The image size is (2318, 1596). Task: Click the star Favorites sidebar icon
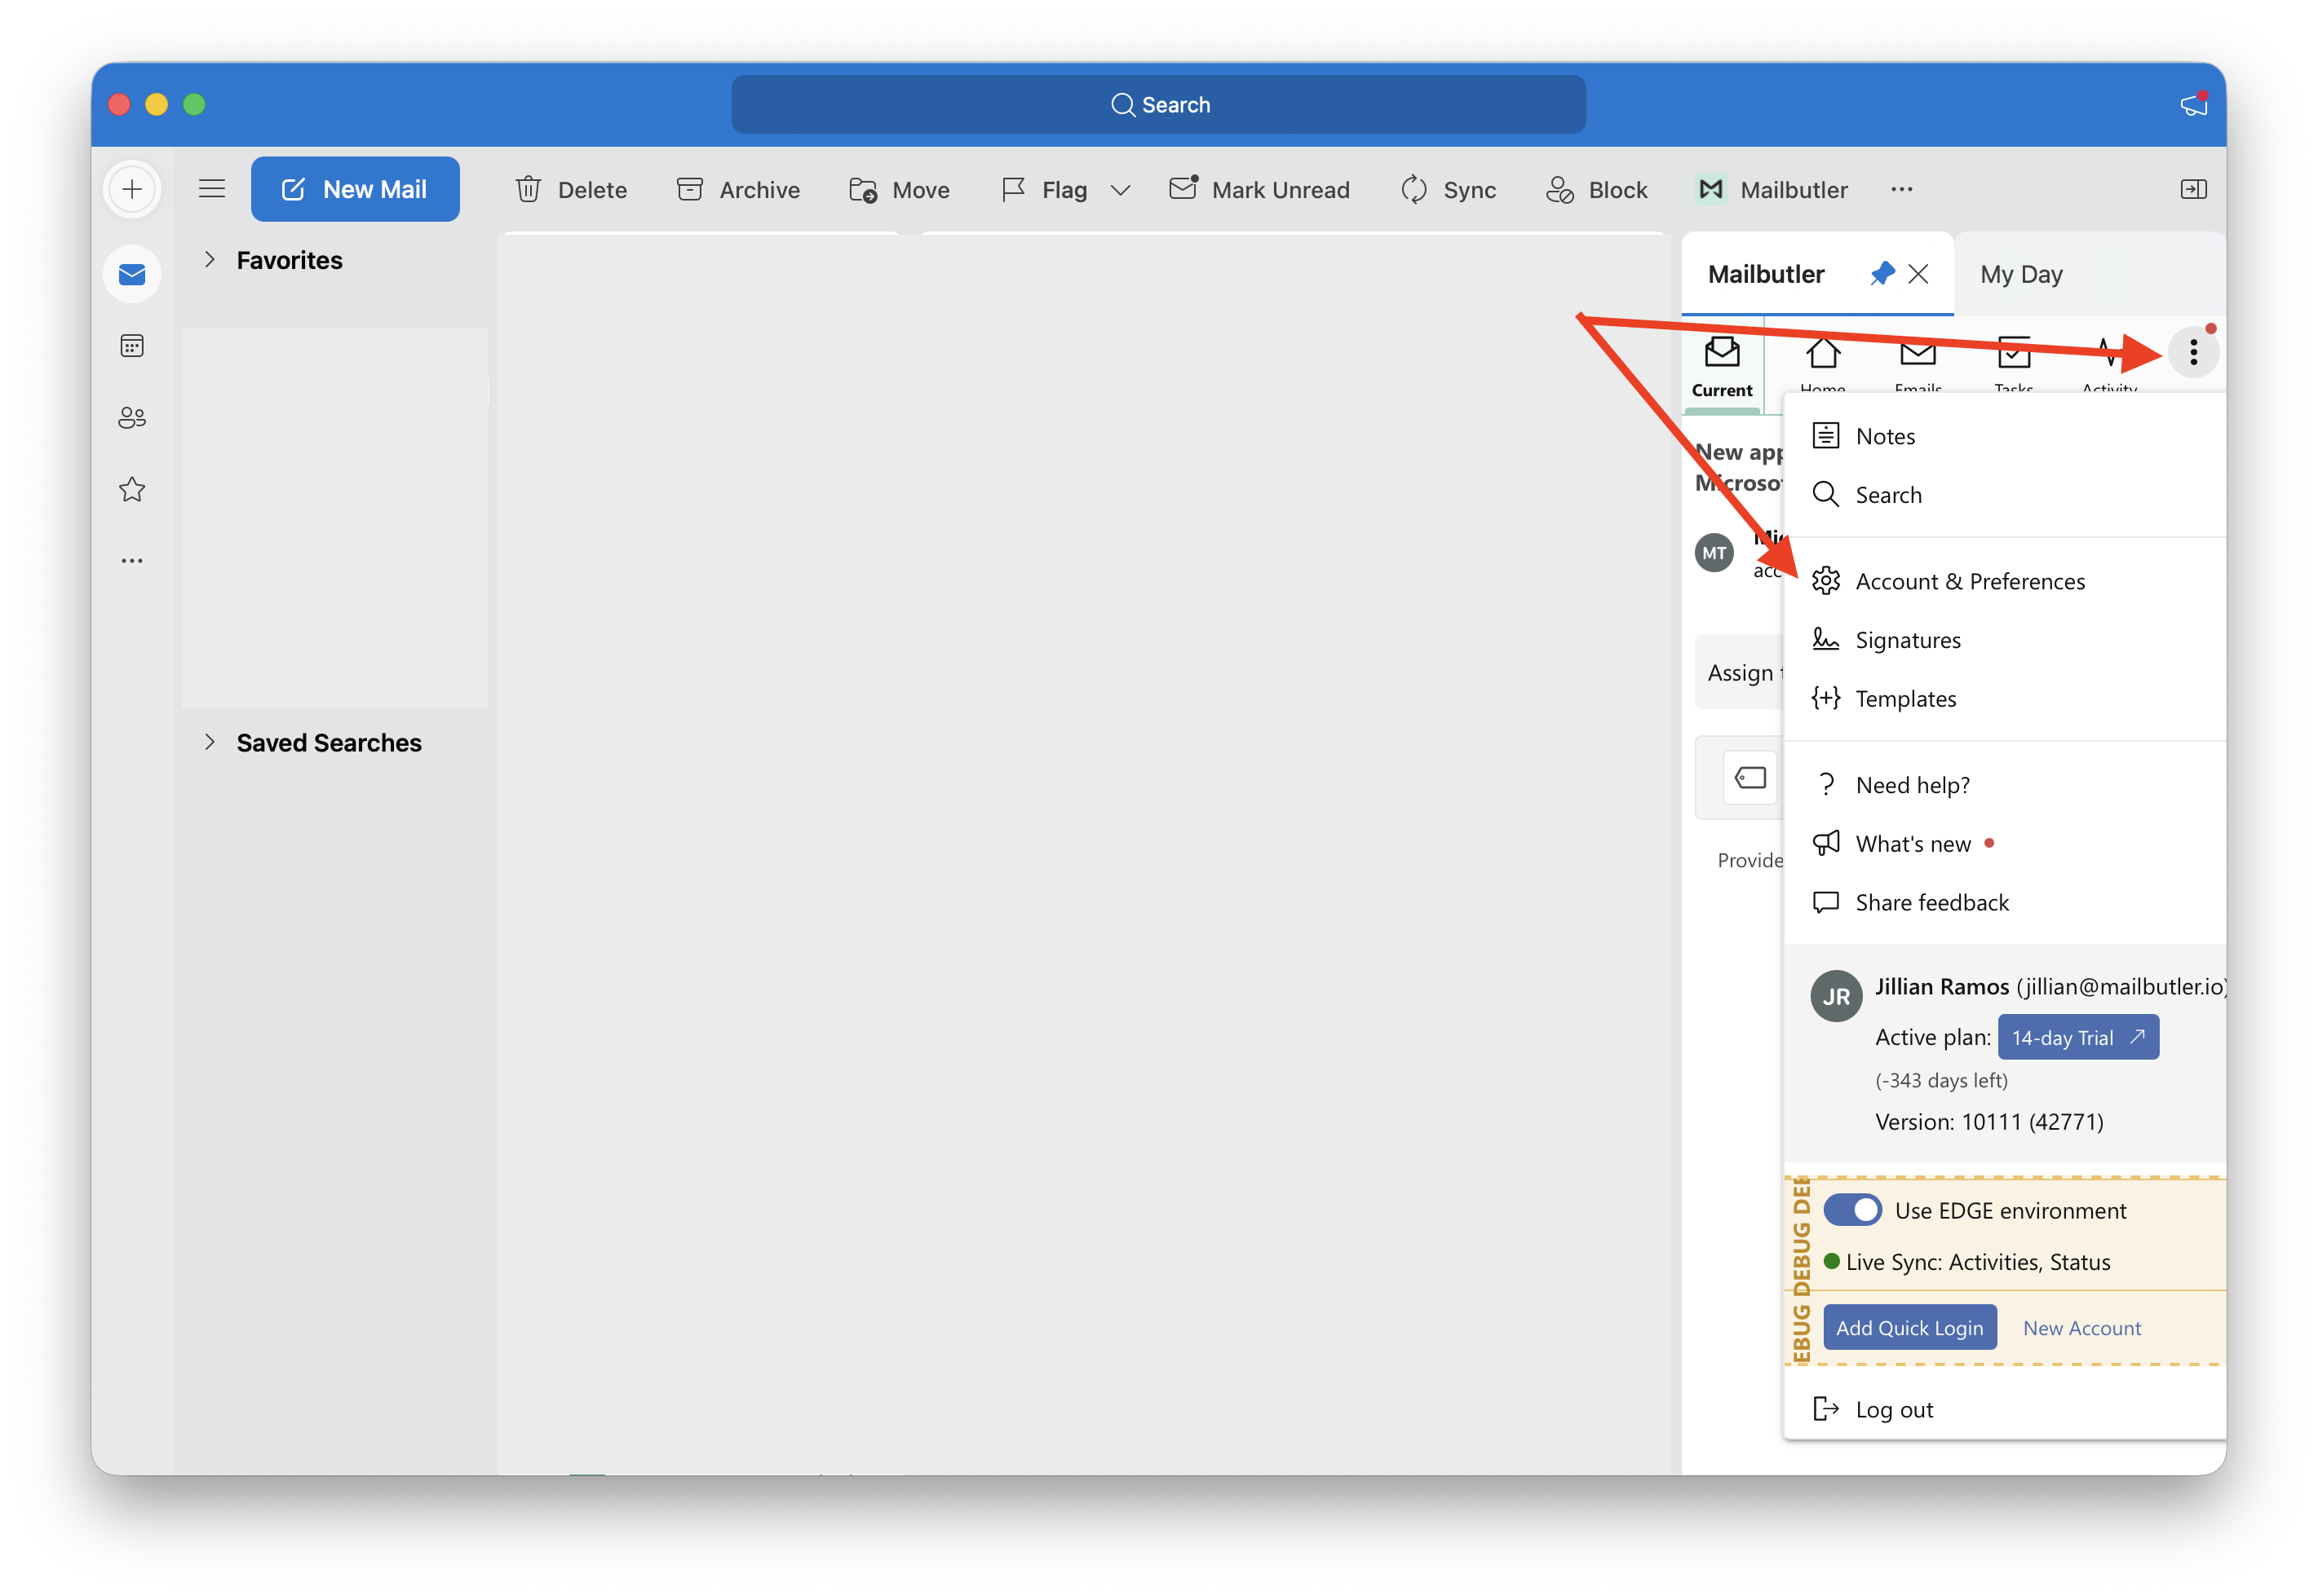pyautogui.click(x=132, y=489)
